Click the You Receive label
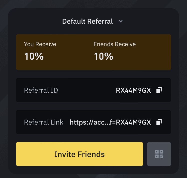This screenshot has width=187, height=178. (x=40, y=44)
